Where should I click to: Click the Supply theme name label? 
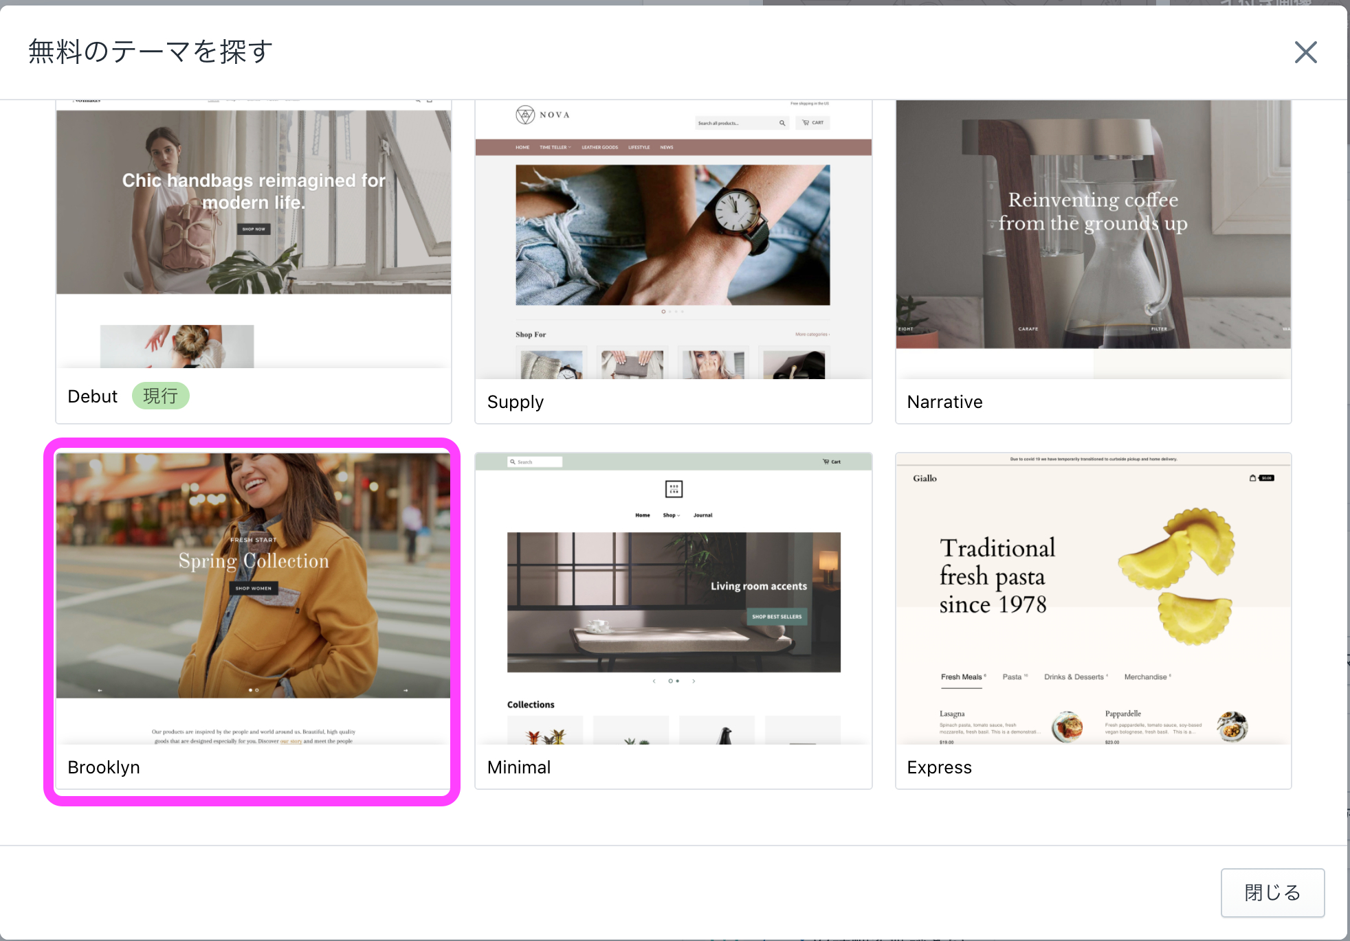516,402
